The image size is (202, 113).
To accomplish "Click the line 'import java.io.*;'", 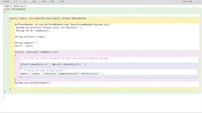I will click(x=15, y=6).
